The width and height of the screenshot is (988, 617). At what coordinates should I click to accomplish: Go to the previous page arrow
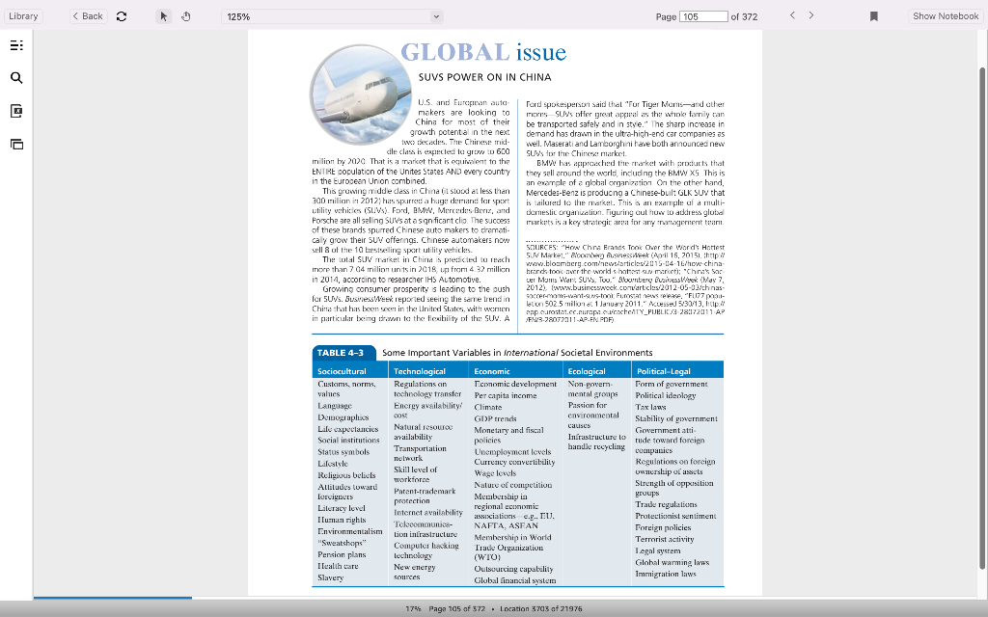click(792, 16)
